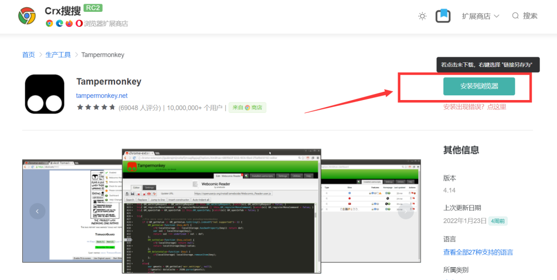Open 生产工具 breadcrumb category

point(58,55)
